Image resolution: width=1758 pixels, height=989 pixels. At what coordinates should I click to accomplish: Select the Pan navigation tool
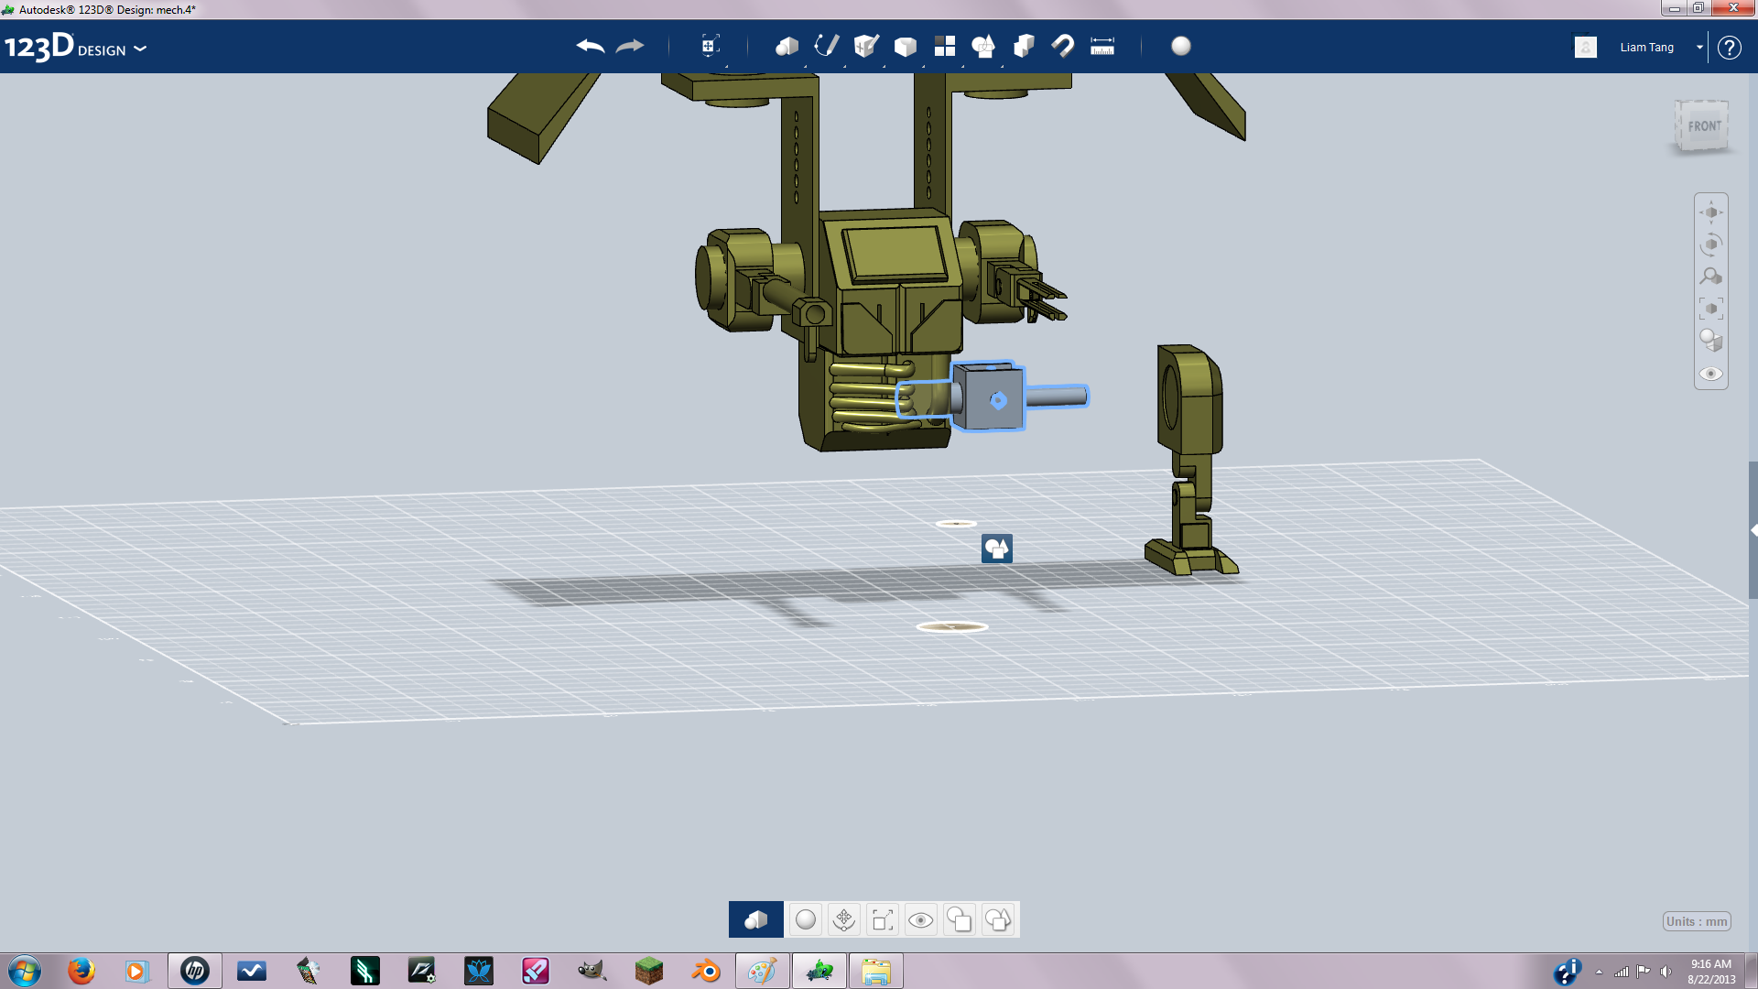coord(1711,212)
